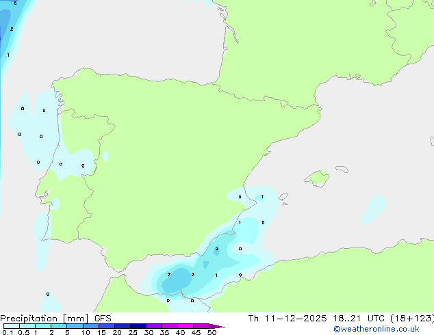Image resolution: width=434 pixels, height=335 pixels.
Task: Click the 1–2 mm legend color swatch
Action: tap(43, 326)
